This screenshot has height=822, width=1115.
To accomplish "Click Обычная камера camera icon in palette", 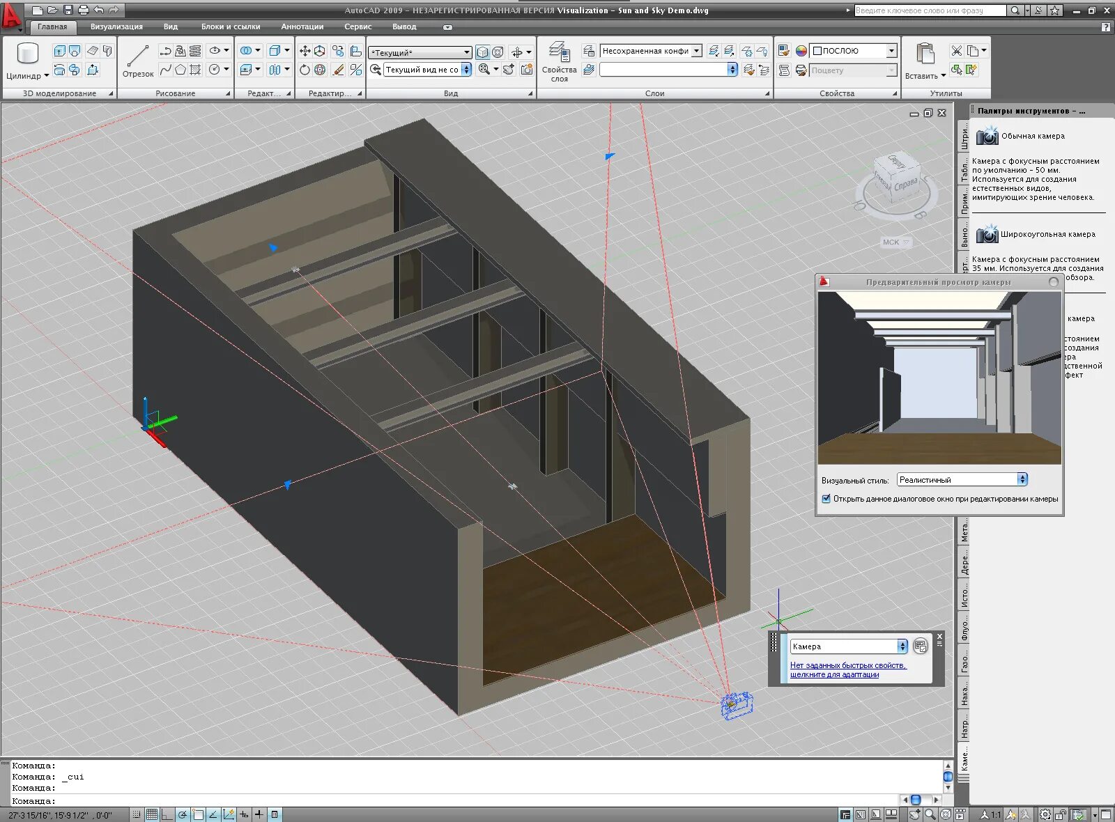I will pos(987,137).
